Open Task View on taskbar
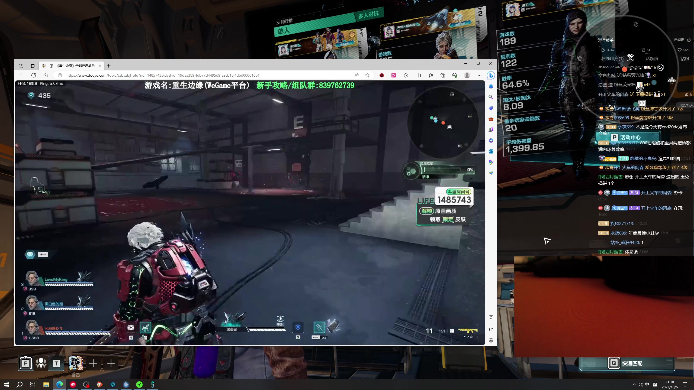Viewport: 694px width, 390px height. pos(33,384)
